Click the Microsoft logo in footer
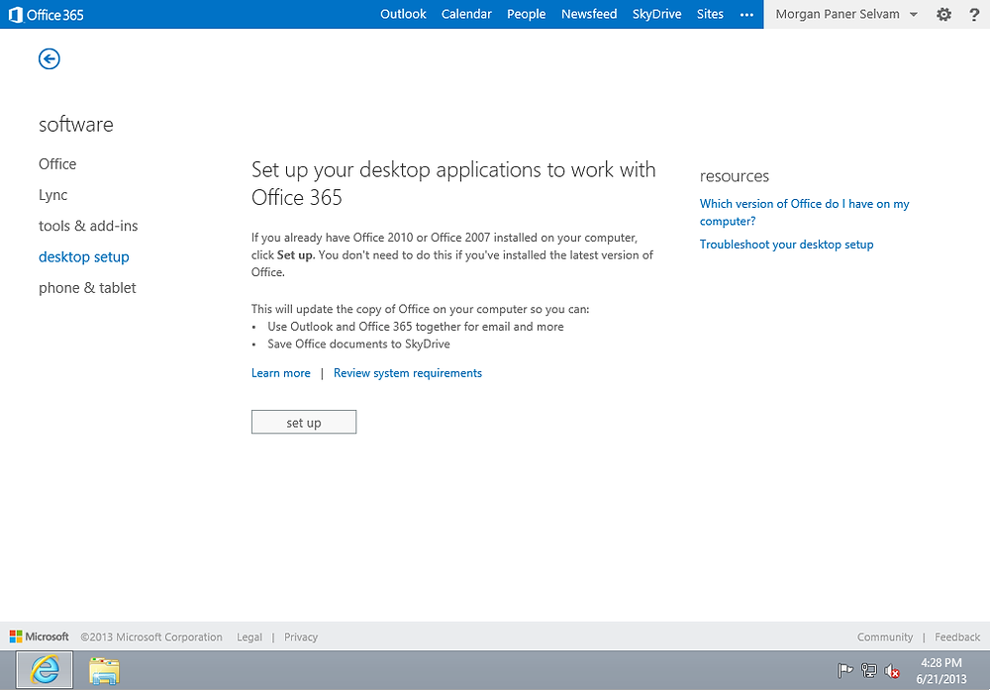 tap(40, 637)
